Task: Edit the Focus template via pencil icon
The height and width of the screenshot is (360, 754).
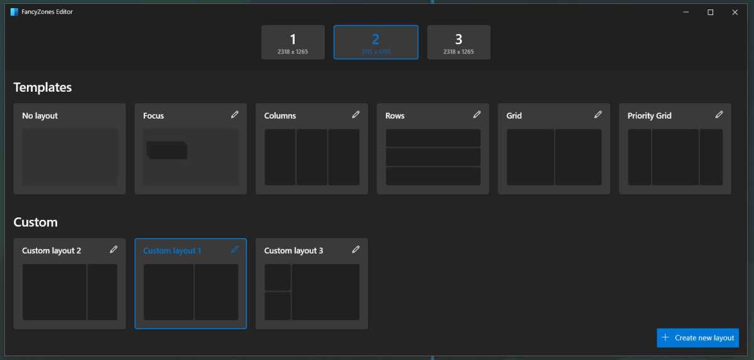Action: click(235, 114)
